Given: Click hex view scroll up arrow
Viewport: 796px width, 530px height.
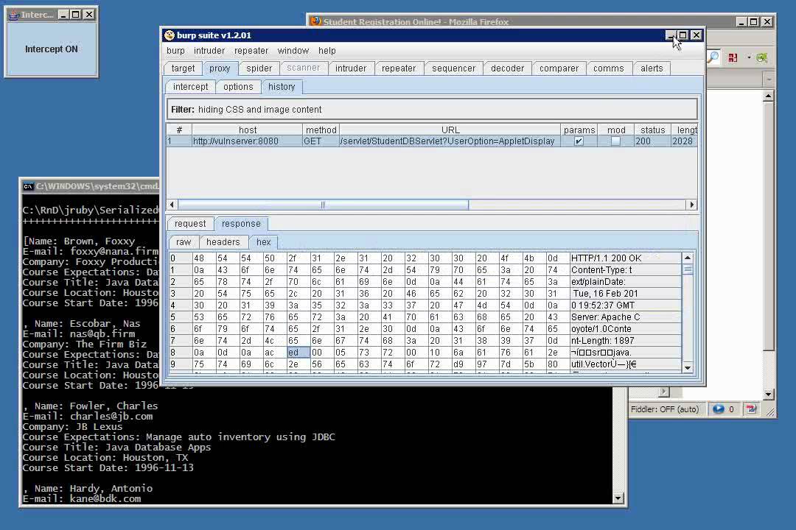Looking at the screenshot, I should click(x=688, y=258).
